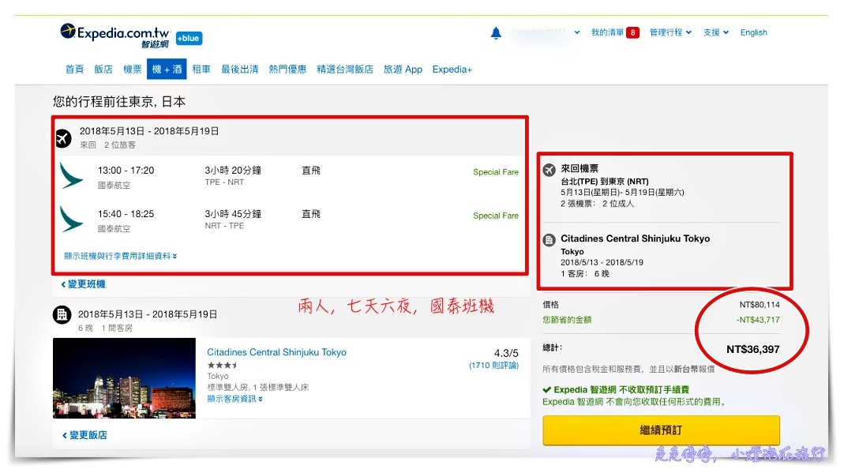Open the notifications bell

pyautogui.click(x=496, y=33)
